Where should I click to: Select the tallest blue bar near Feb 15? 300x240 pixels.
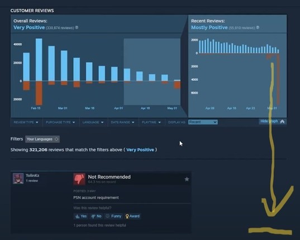(39, 59)
